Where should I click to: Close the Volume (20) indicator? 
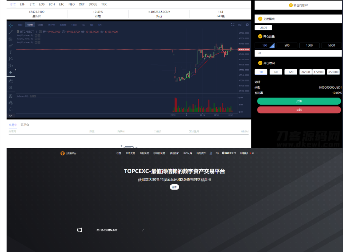coord(34,96)
